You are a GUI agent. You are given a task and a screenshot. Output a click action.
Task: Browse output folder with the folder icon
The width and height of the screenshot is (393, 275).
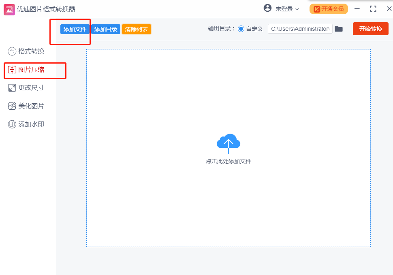click(339, 29)
